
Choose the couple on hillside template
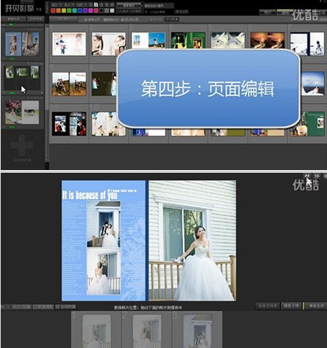69,84
